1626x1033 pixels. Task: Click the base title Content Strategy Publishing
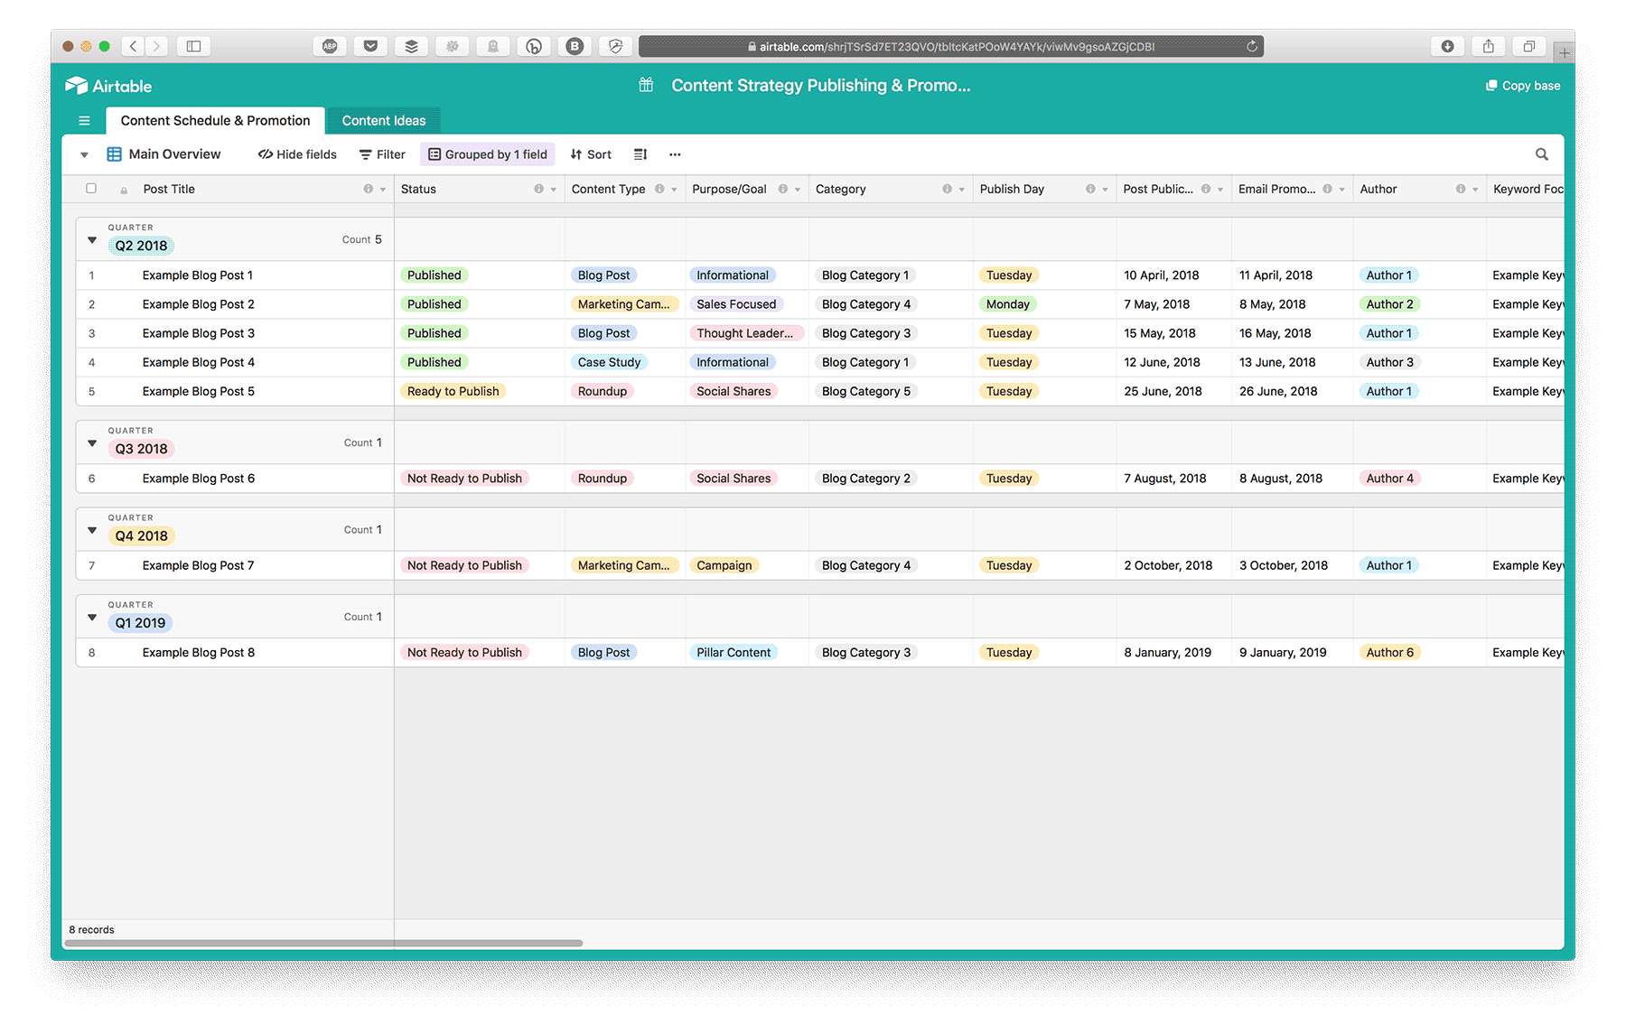click(x=820, y=85)
